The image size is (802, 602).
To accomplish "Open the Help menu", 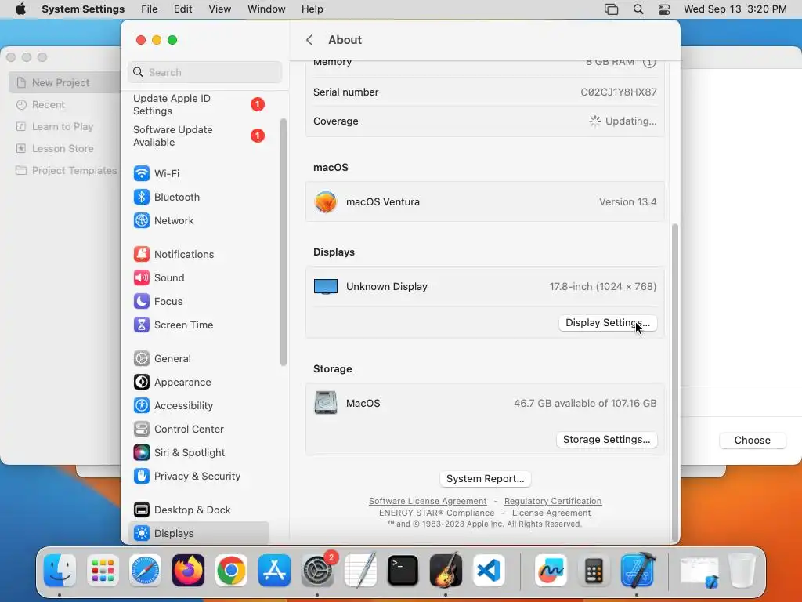I will coord(312,9).
